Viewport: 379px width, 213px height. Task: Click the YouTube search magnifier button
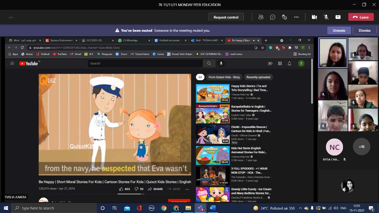tap(209, 64)
